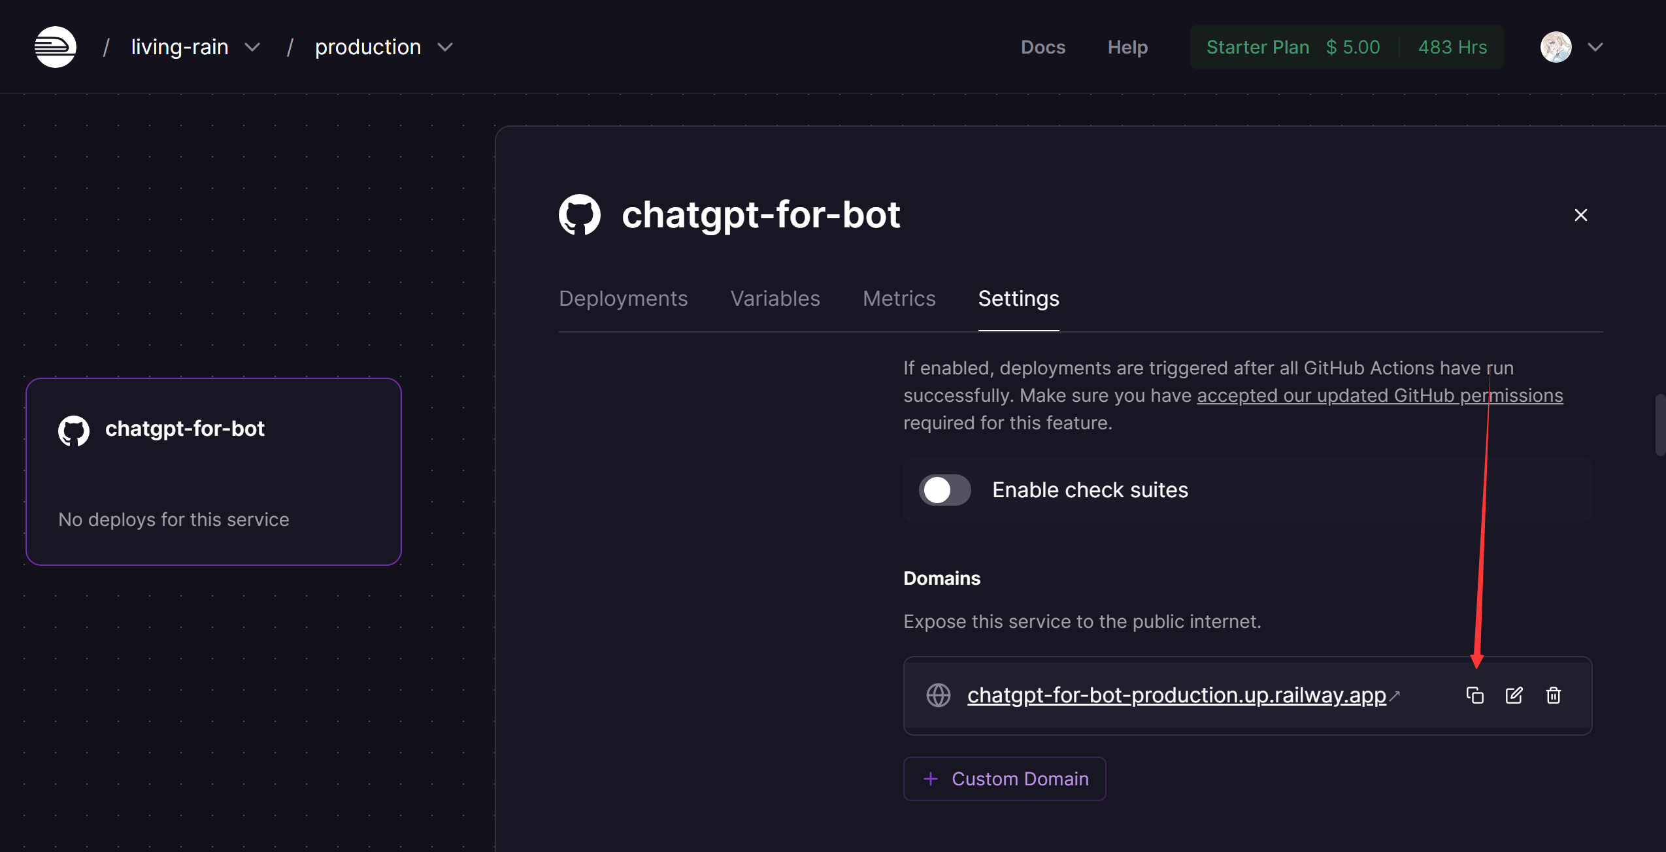Expand the living-rain project dropdown
This screenshot has width=1666, height=852.
click(x=252, y=47)
